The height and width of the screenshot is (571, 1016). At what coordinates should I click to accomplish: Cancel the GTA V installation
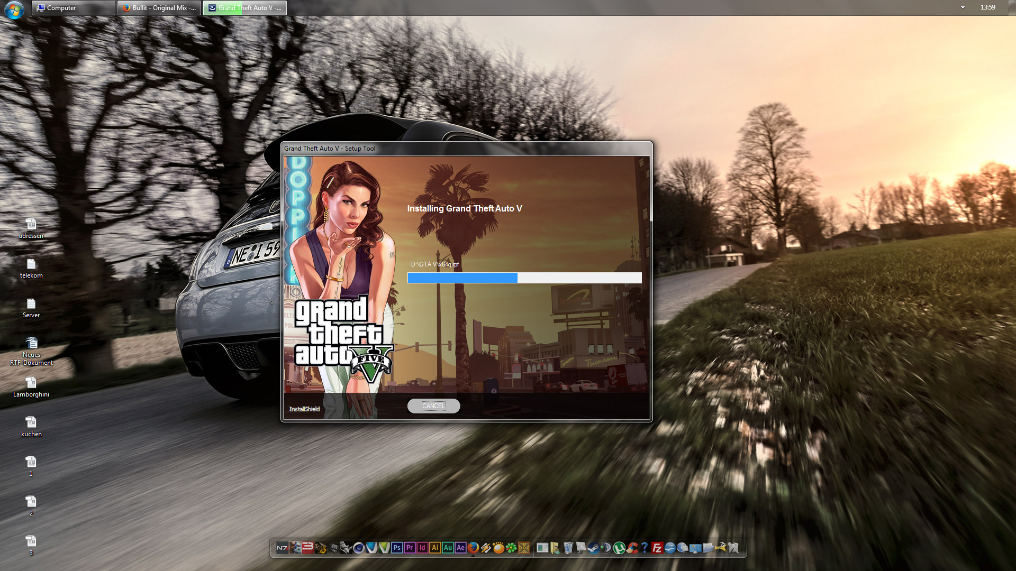coord(433,406)
